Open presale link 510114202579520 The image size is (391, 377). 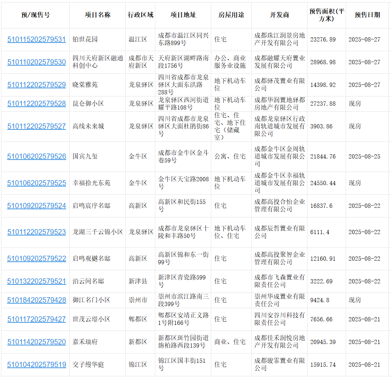point(36,342)
